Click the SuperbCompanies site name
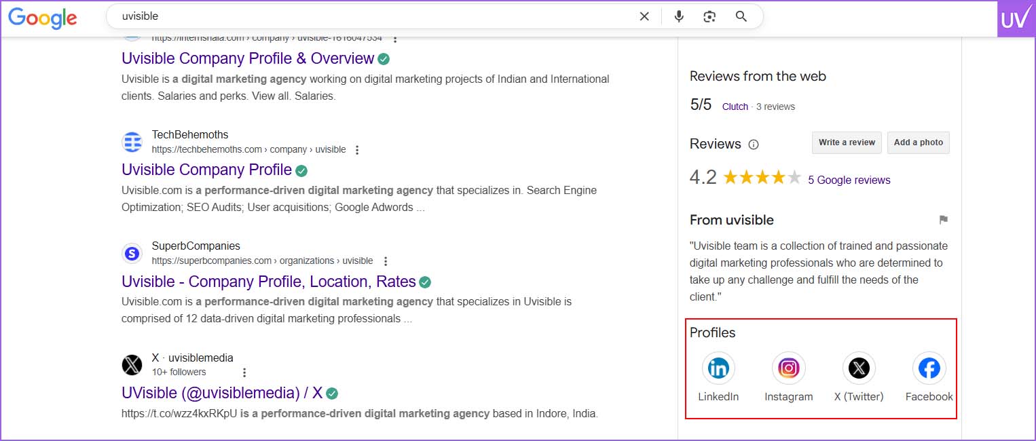This screenshot has width=1036, height=441. tap(196, 246)
